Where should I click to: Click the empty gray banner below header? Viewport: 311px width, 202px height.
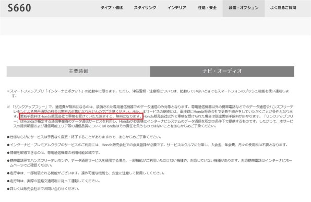(x=155, y=26)
